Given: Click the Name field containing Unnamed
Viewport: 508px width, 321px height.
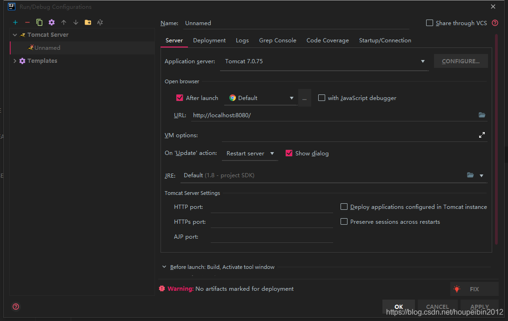Looking at the screenshot, I should coord(296,23).
